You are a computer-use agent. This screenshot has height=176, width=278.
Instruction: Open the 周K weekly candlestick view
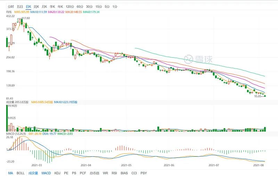tap(36, 7)
